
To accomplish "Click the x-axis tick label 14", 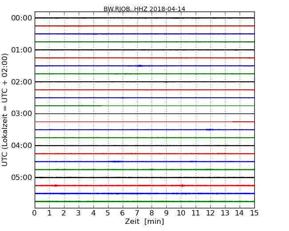I will 240,213.
